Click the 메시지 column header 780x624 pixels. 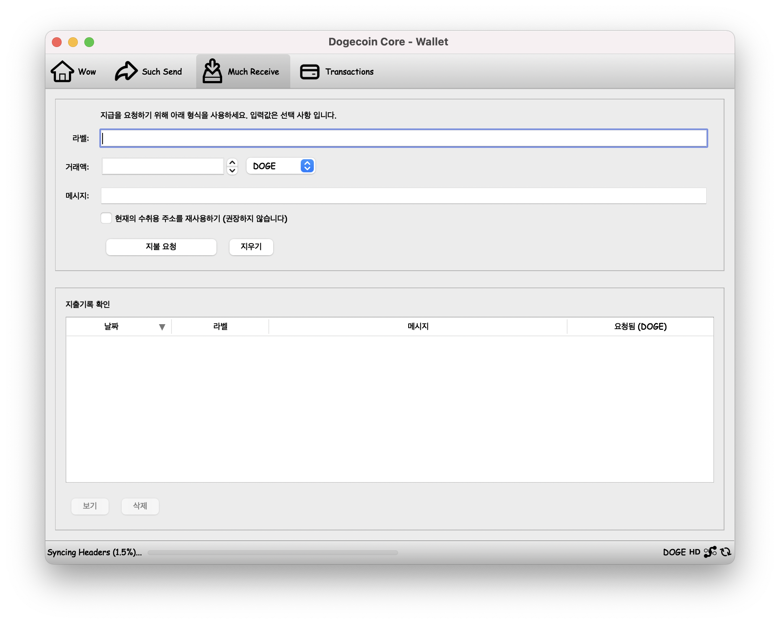pos(418,327)
